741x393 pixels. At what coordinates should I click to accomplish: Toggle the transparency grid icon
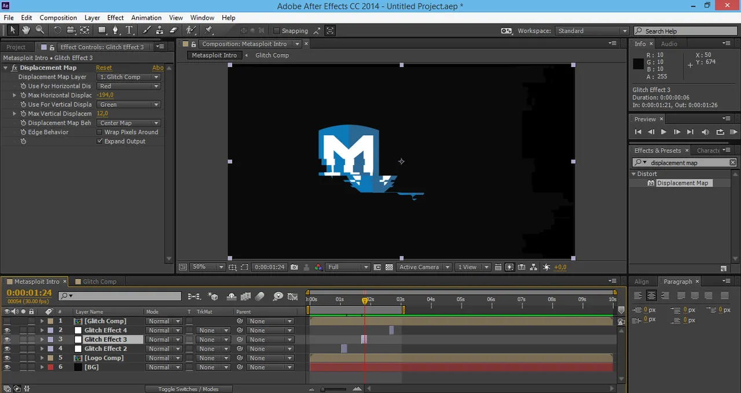(x=389, y=267)
